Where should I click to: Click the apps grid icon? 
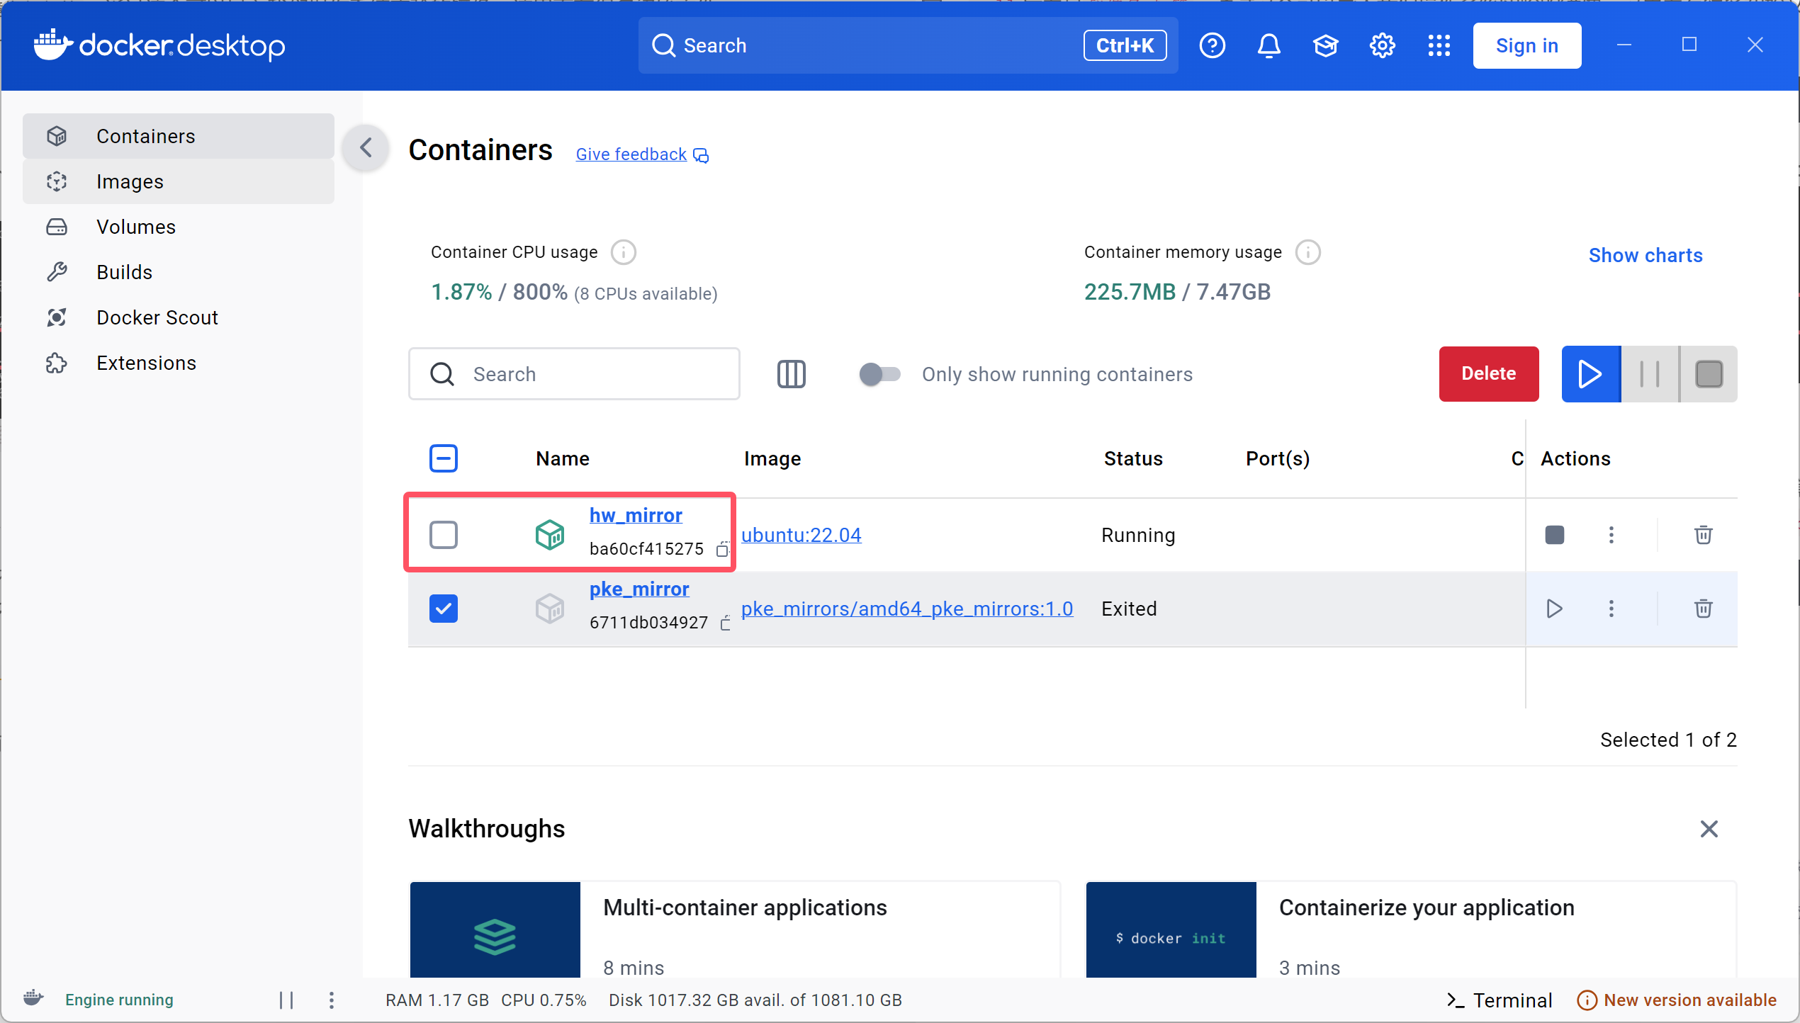pyautogui.click(x=1439, y=45)
